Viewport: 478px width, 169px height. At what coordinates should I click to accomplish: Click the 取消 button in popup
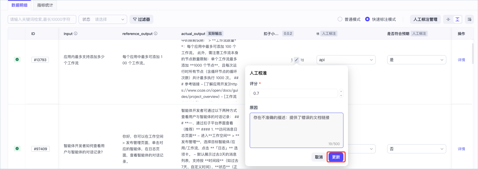tap(319, 157)
